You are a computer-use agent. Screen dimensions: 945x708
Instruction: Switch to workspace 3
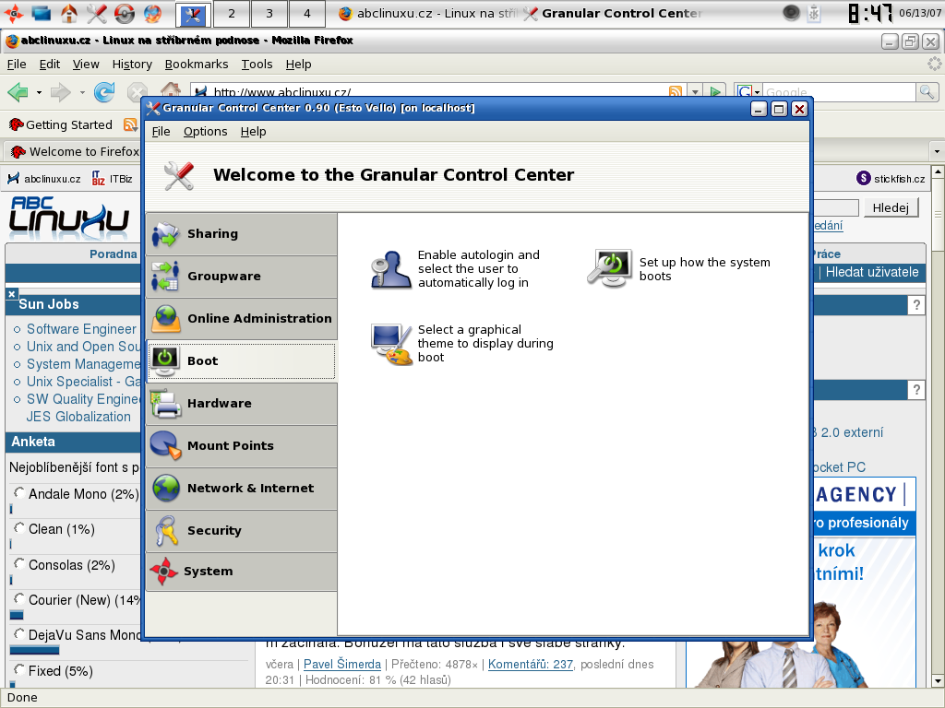pyautogui.click(x=269, y=13)
